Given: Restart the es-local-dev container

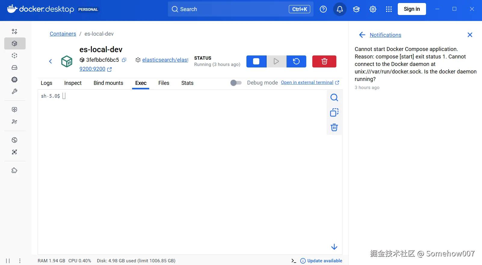Looking at the screenshot, I should [296, 61].
